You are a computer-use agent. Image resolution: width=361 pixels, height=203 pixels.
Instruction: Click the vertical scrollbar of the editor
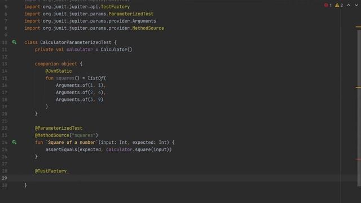click(359, 108)
